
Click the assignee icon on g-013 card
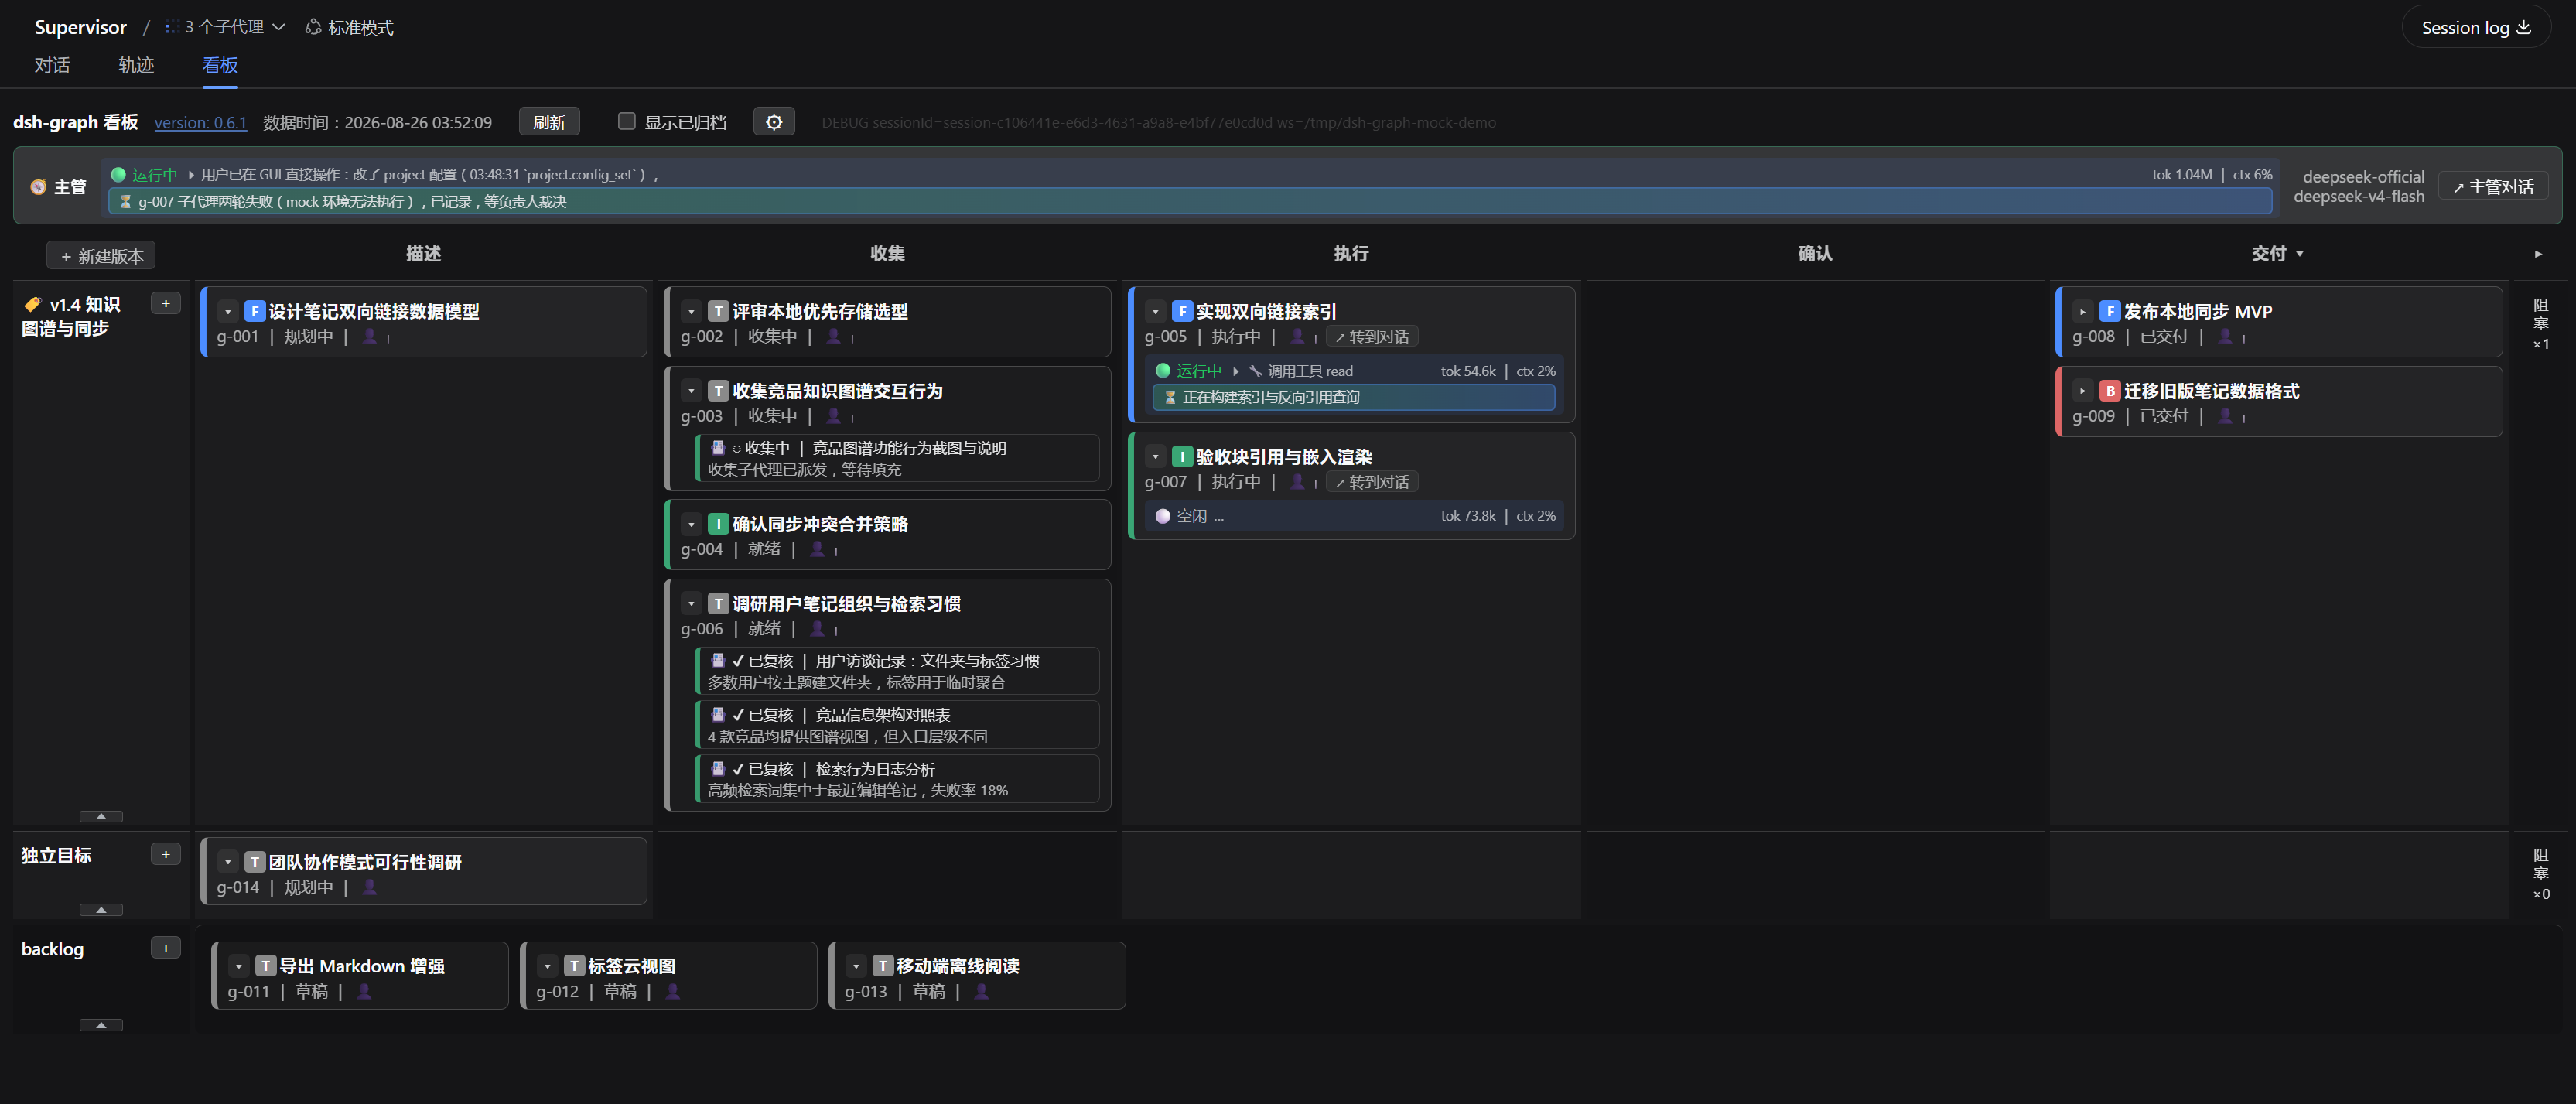point(982,991)
